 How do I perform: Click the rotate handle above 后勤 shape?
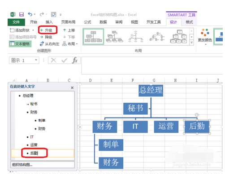click(x=197, y=115)
